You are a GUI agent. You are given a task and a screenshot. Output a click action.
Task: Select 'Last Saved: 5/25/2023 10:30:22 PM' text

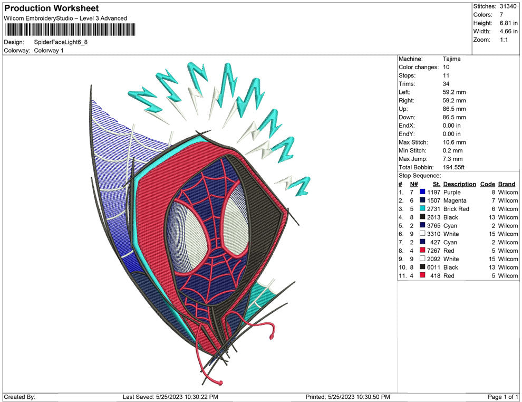tap(170, 397)
